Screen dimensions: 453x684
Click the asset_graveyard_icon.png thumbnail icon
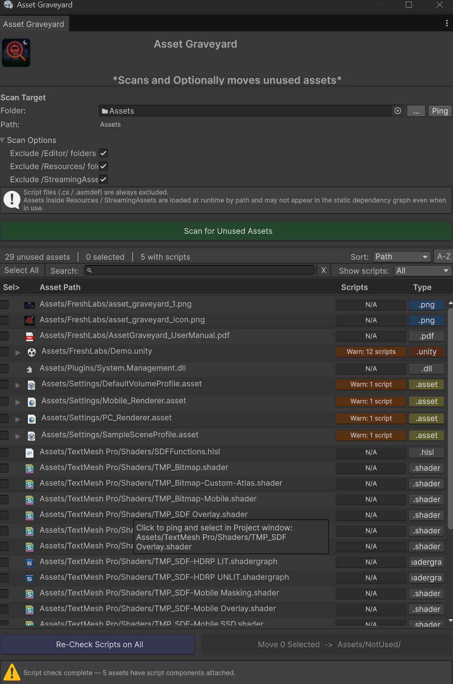click(x=29, y=320)
